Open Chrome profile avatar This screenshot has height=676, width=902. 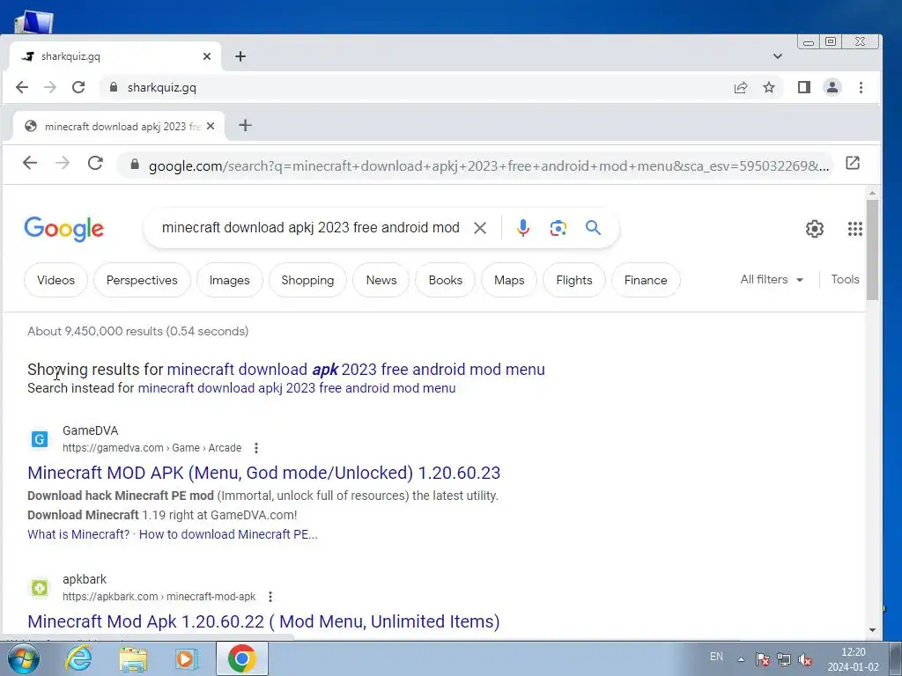click(x=832, y=87)
